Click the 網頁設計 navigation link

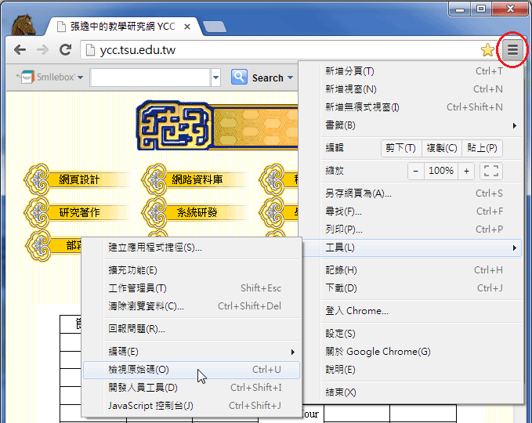[x=79, y=179]
